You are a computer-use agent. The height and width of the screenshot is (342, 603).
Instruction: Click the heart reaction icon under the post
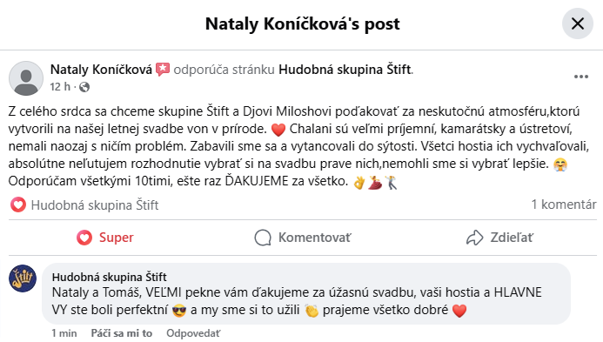point(17,205)
